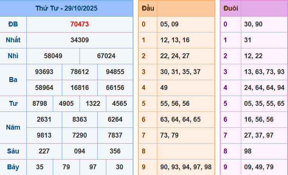Select number 79 in the Bảy row
The width and height of the screenshot is (288, 175).
point(66,167)
